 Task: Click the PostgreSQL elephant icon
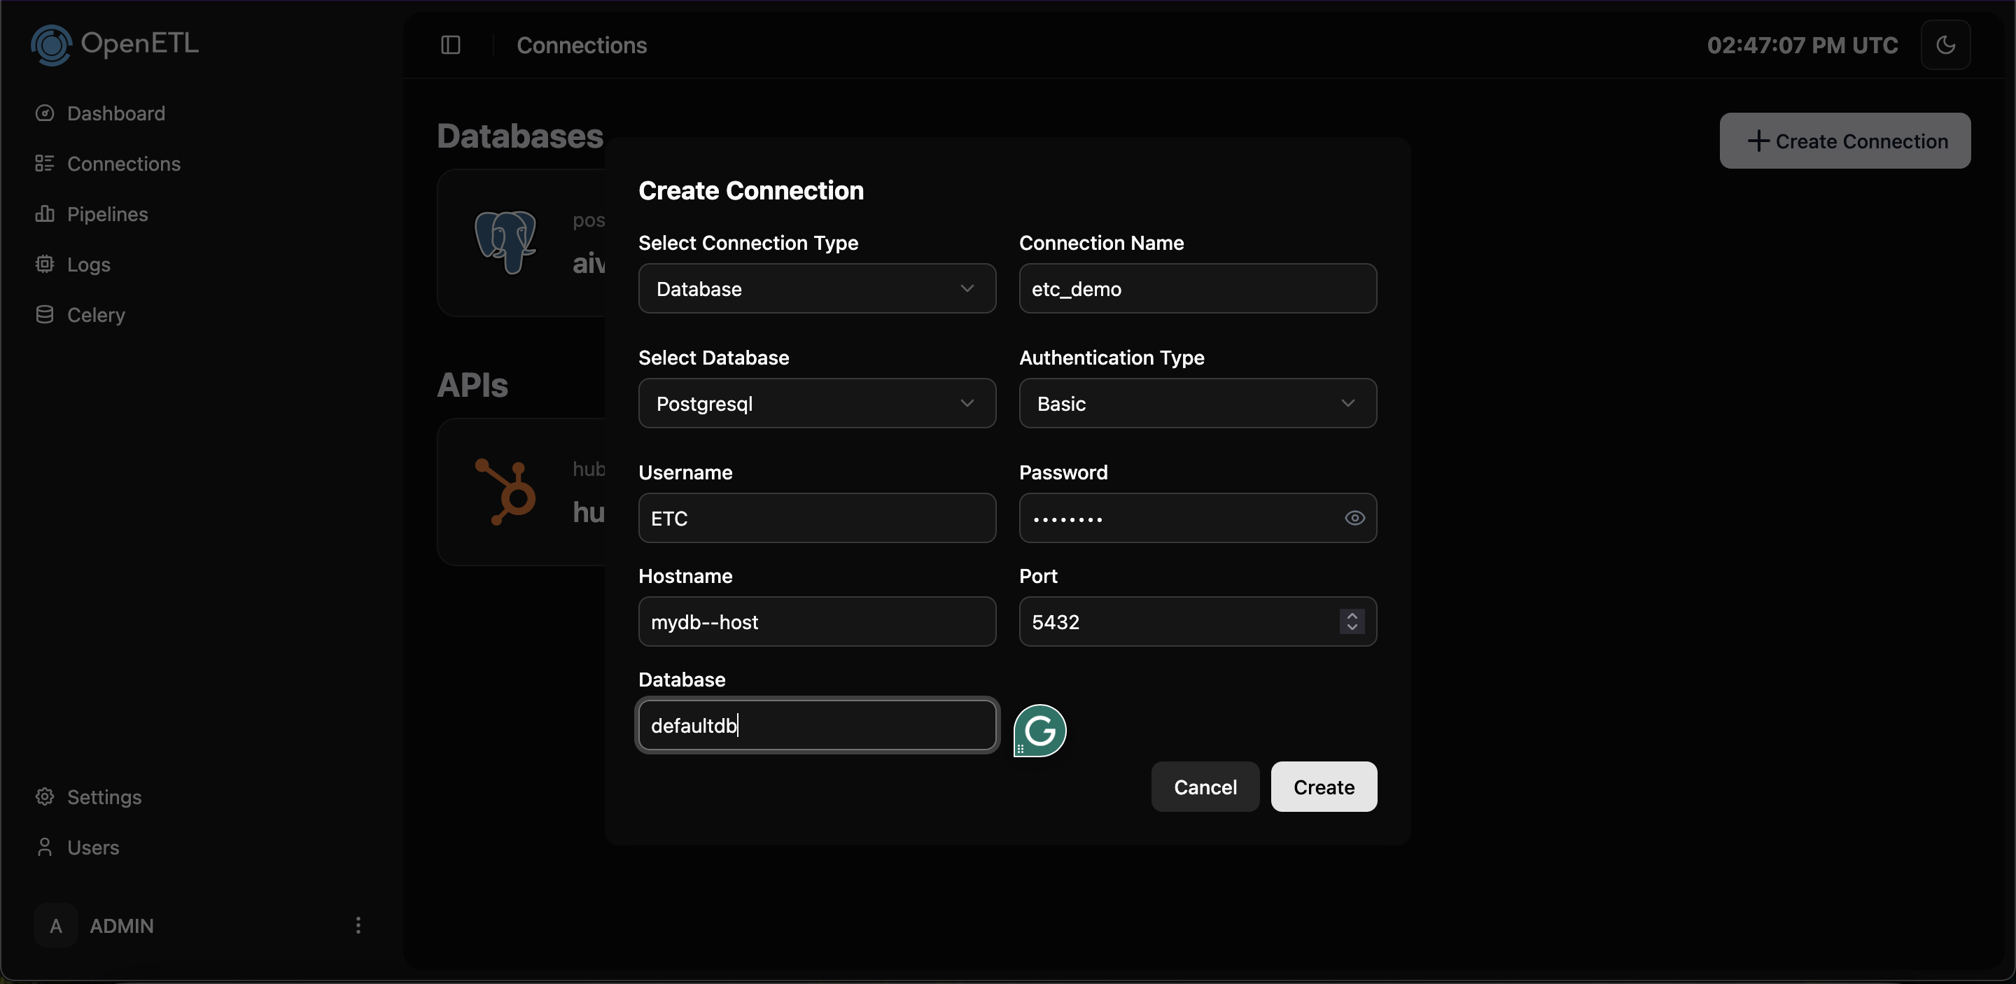505,241
